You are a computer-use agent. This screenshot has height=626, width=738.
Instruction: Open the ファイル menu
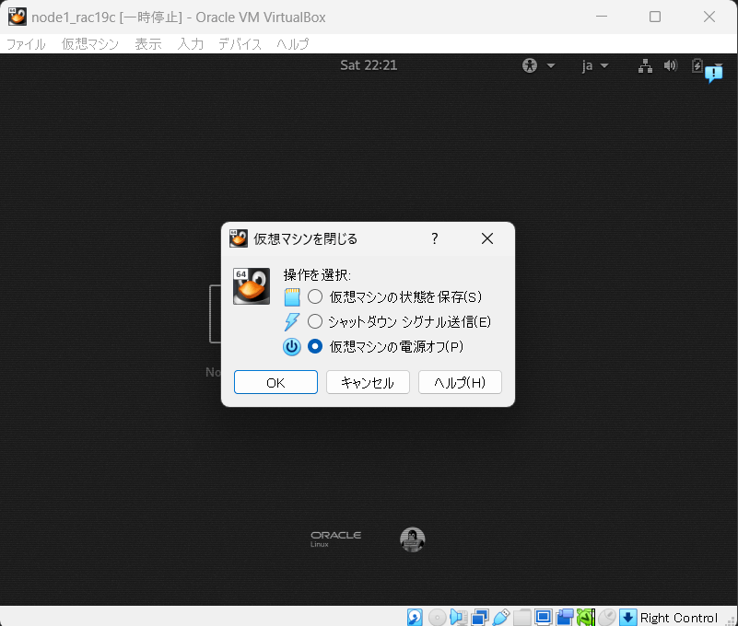point(26,44)
